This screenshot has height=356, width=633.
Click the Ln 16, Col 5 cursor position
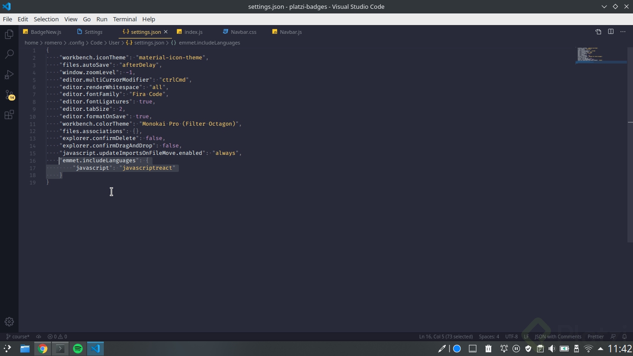tap(446, 337)
